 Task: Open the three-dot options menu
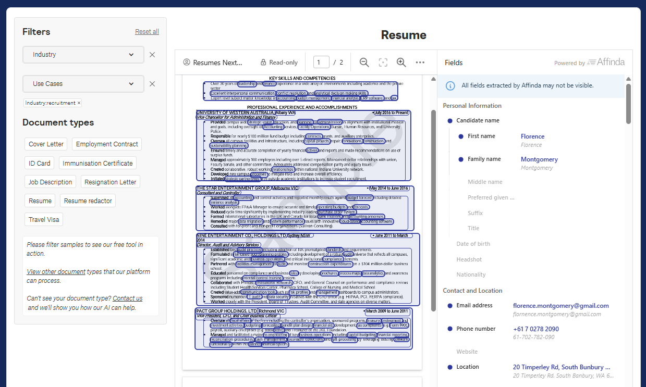point(420,62)
